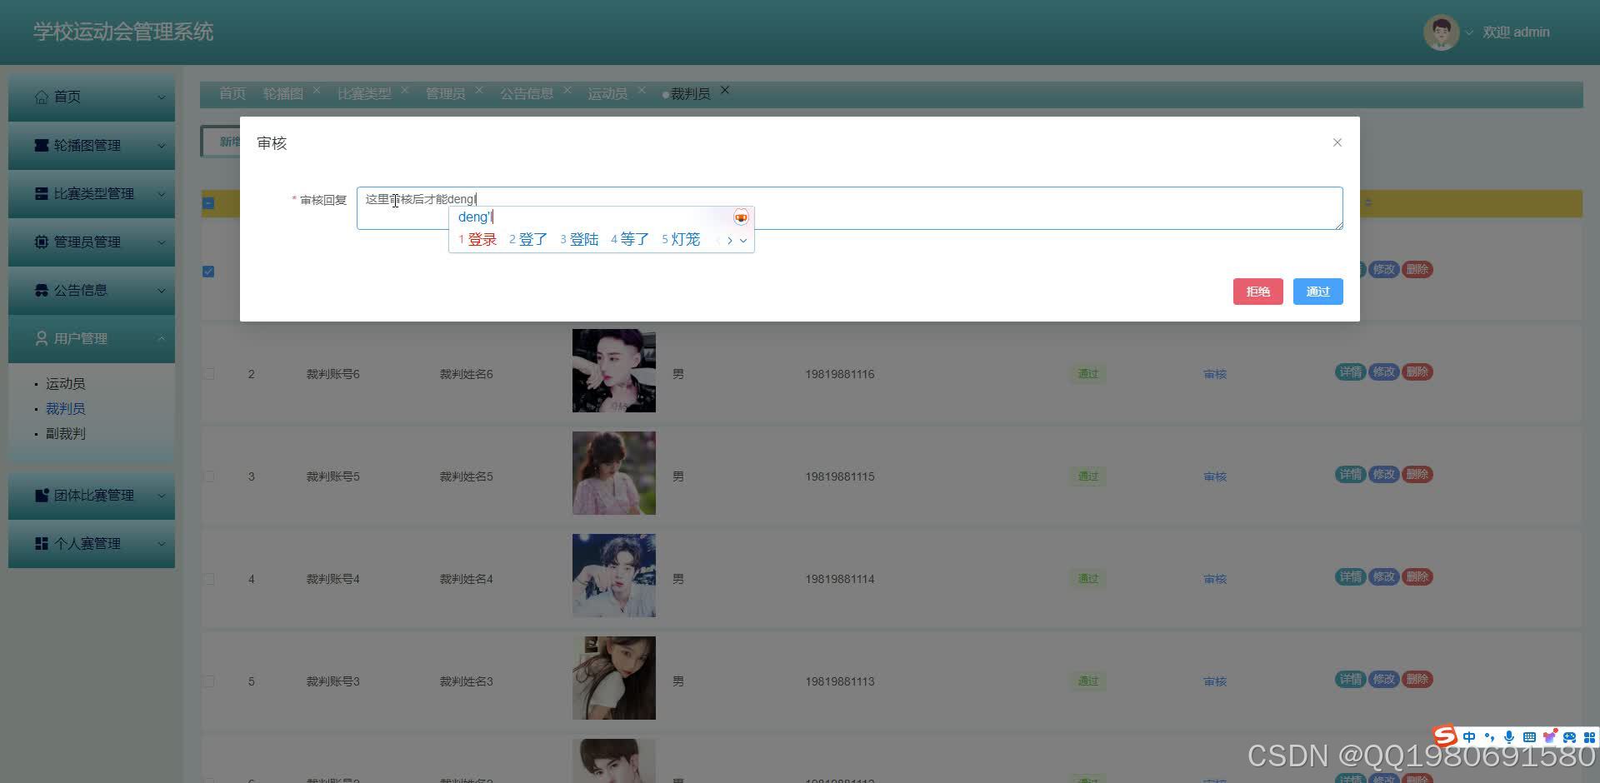The image size is (1600, 783).
Task: Open the dropdown arrow next to 欢迎 admin
Action: pyautogui.click(x=1469, y=33)
